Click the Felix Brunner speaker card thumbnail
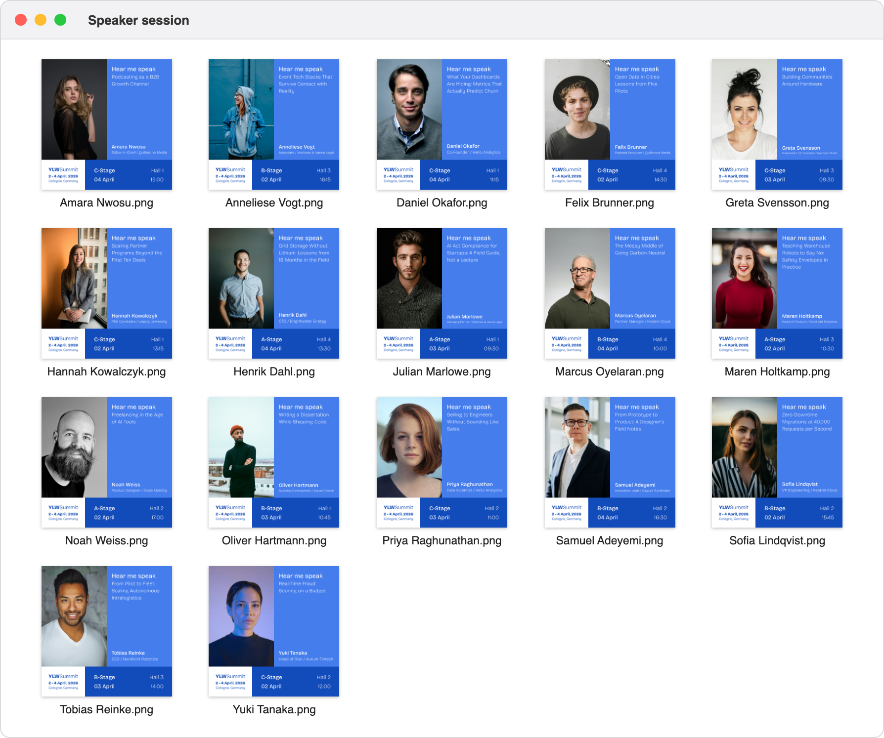This screenshot has width=884, height=738. (610, 124)
